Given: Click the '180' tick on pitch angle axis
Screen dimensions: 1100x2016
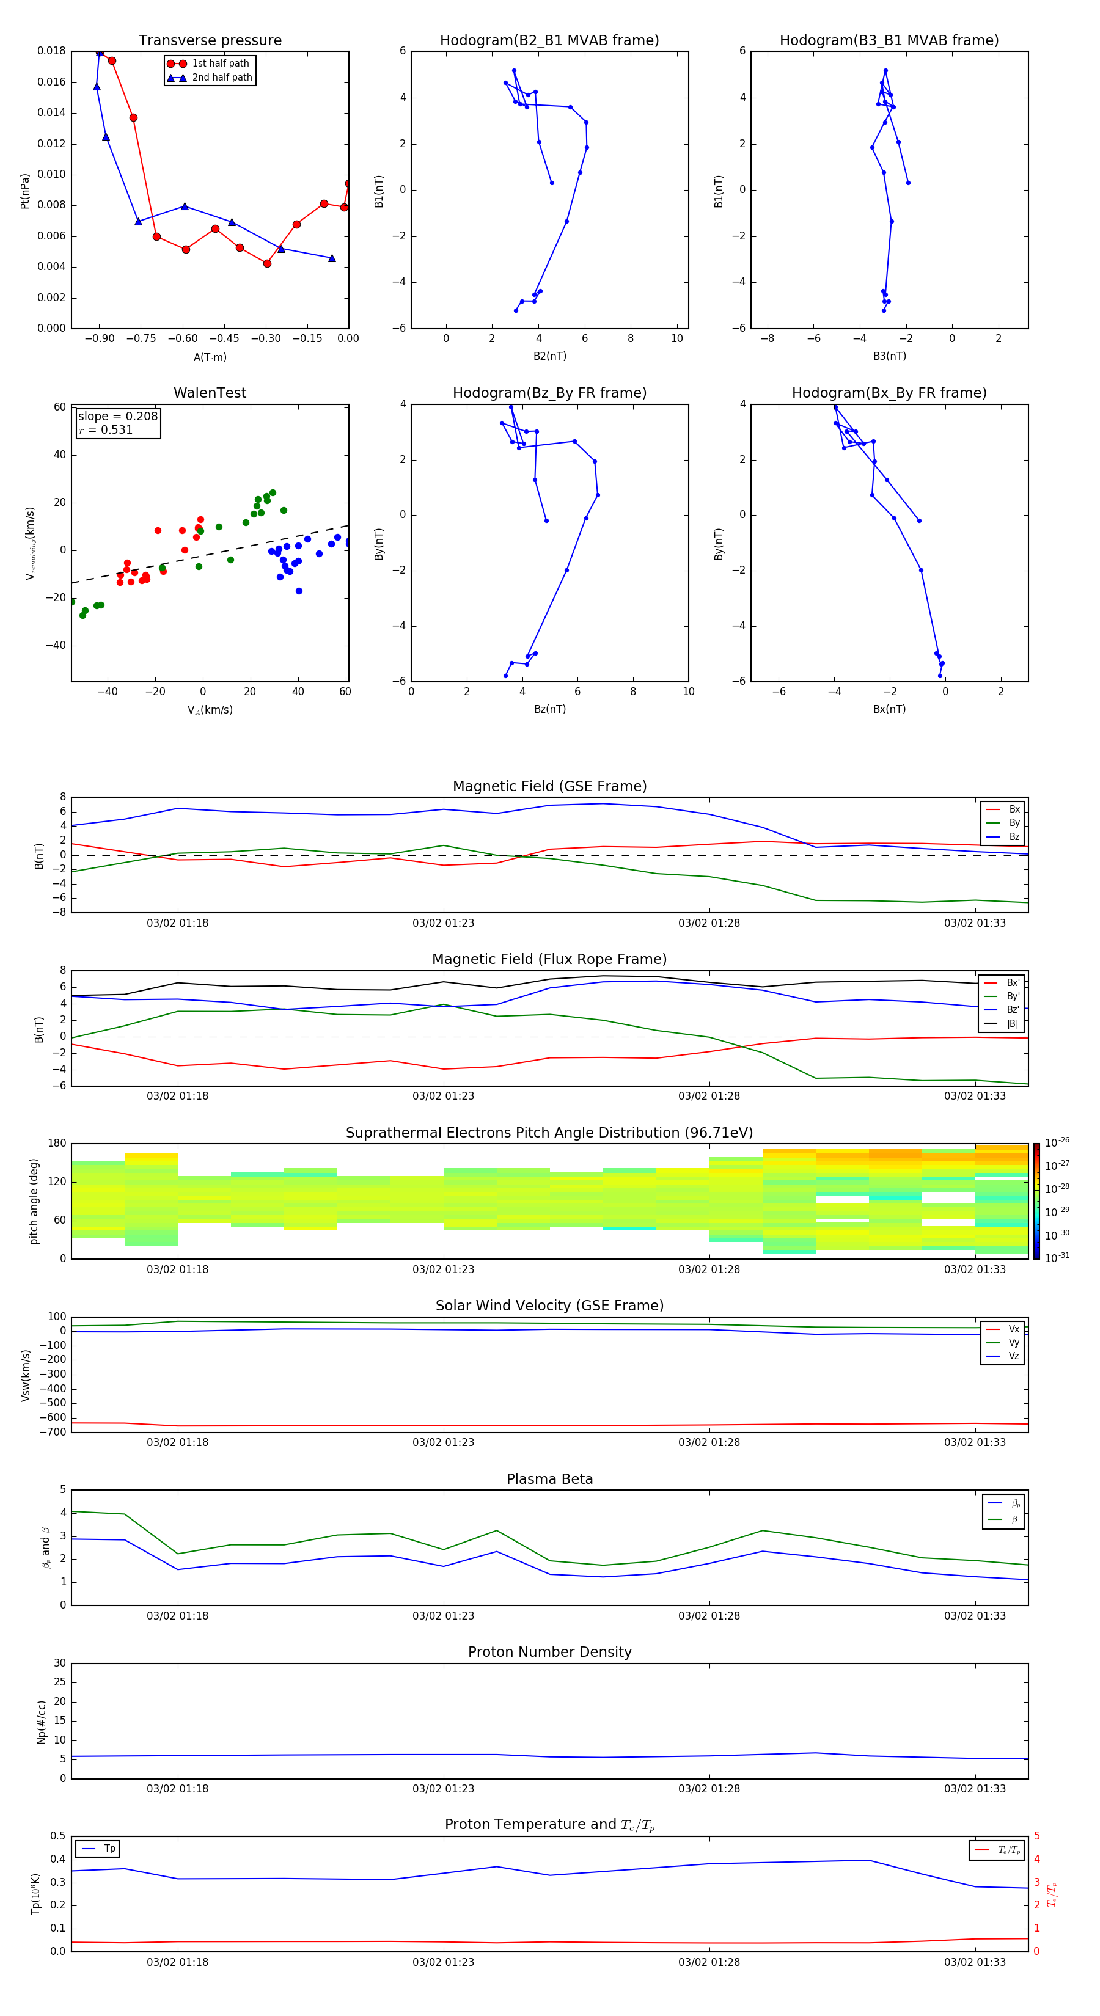Looking at the screenshot, I should point(57,1144).
